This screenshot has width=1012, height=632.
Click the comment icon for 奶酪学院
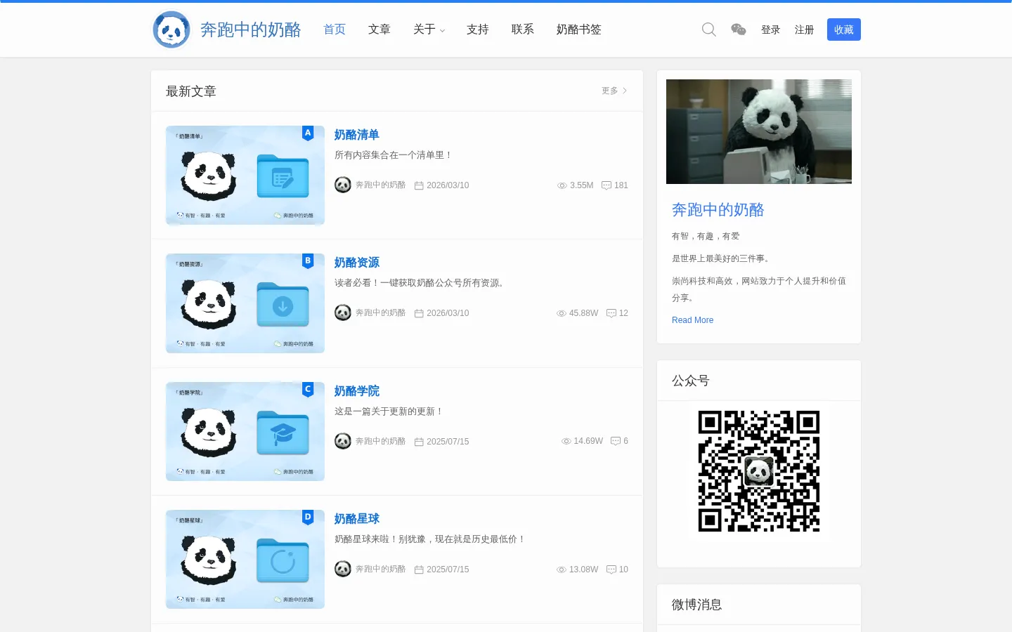[x=616, y=441]
